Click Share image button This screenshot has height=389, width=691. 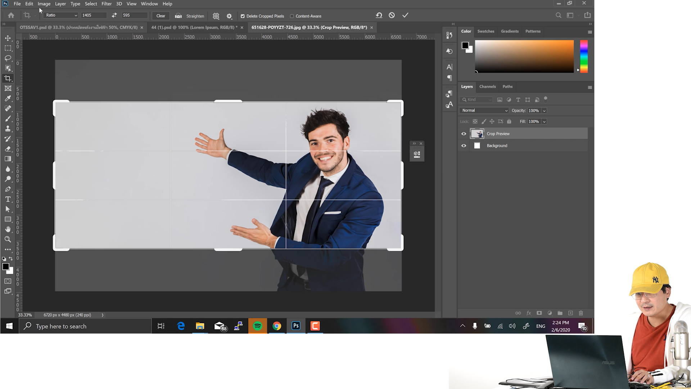[x=587, y=15]
